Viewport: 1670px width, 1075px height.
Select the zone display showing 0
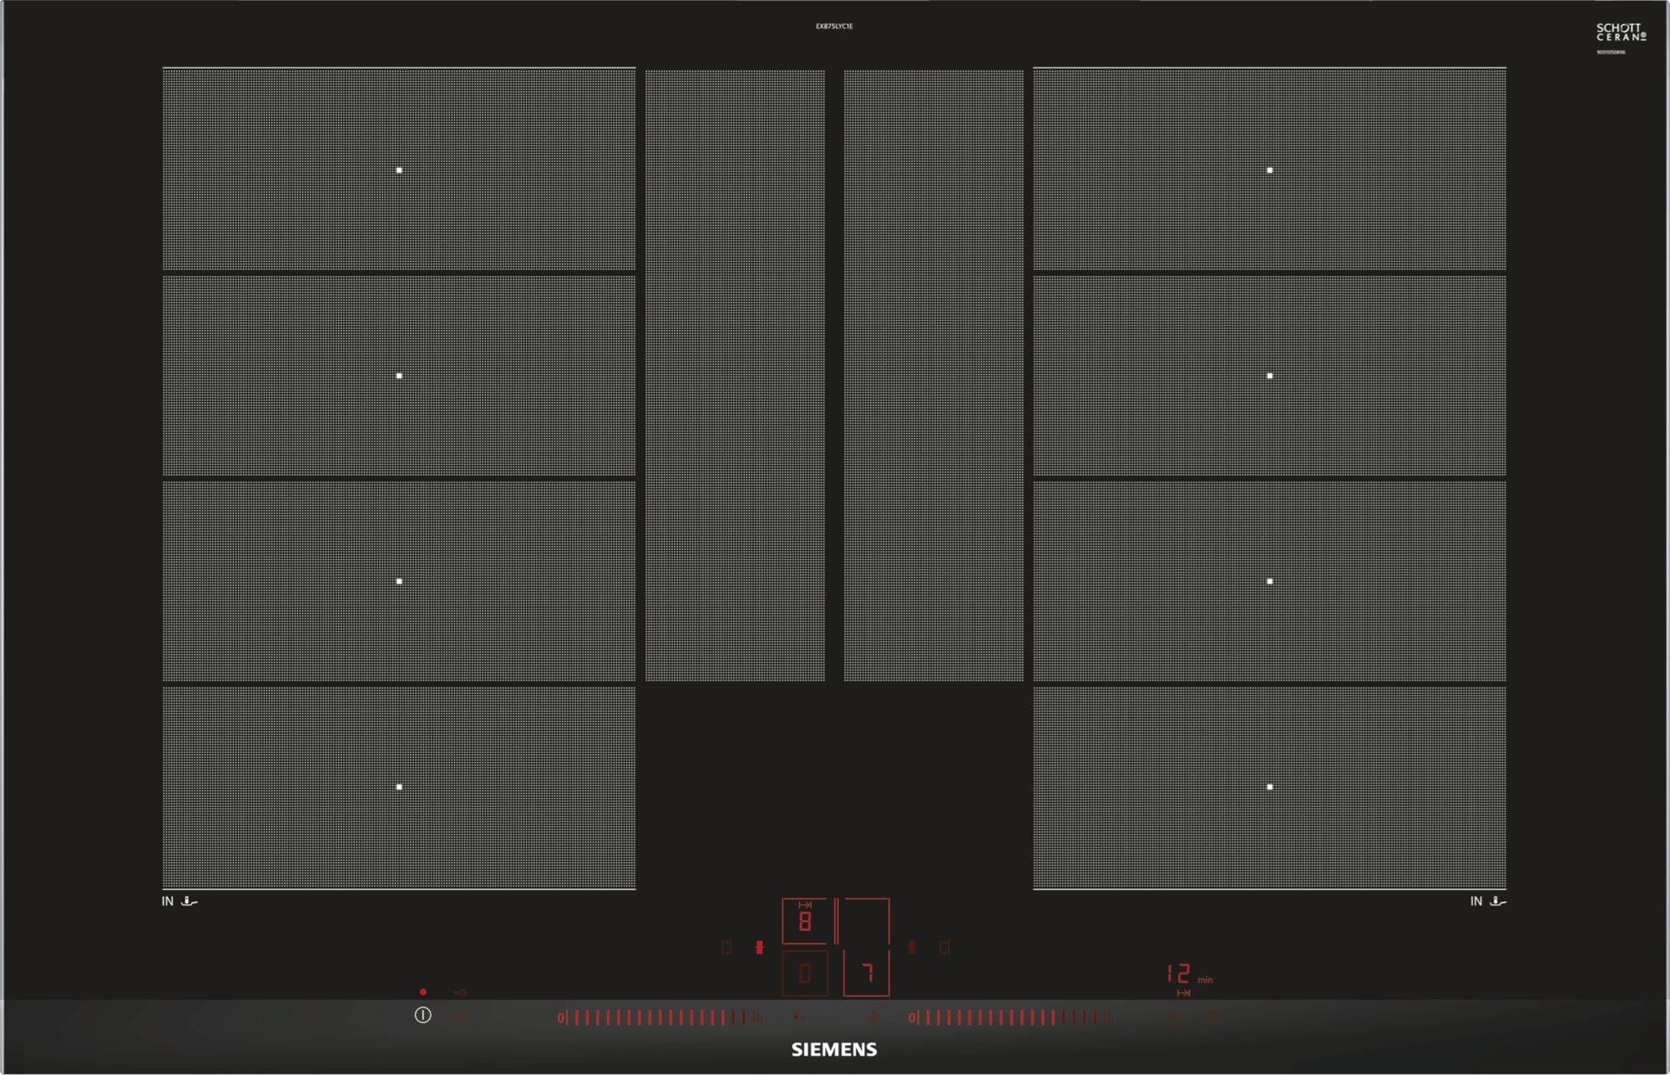[x=805, y=973]
